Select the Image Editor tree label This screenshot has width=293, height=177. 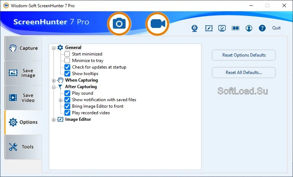[x=78, y=119]
